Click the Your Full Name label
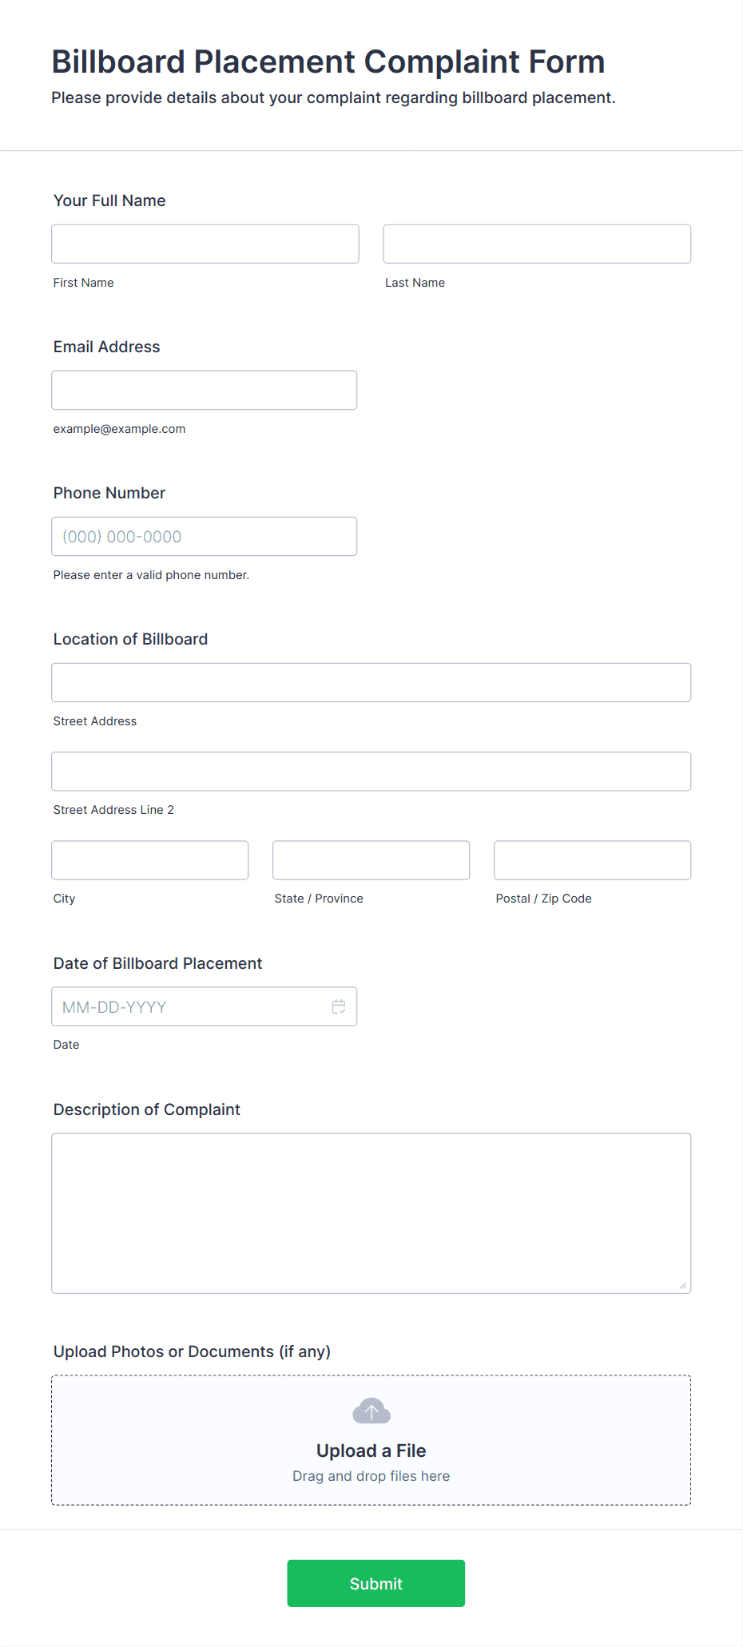Image resolution: width=743 pixels, height=1647 pixels. (109, 200)
